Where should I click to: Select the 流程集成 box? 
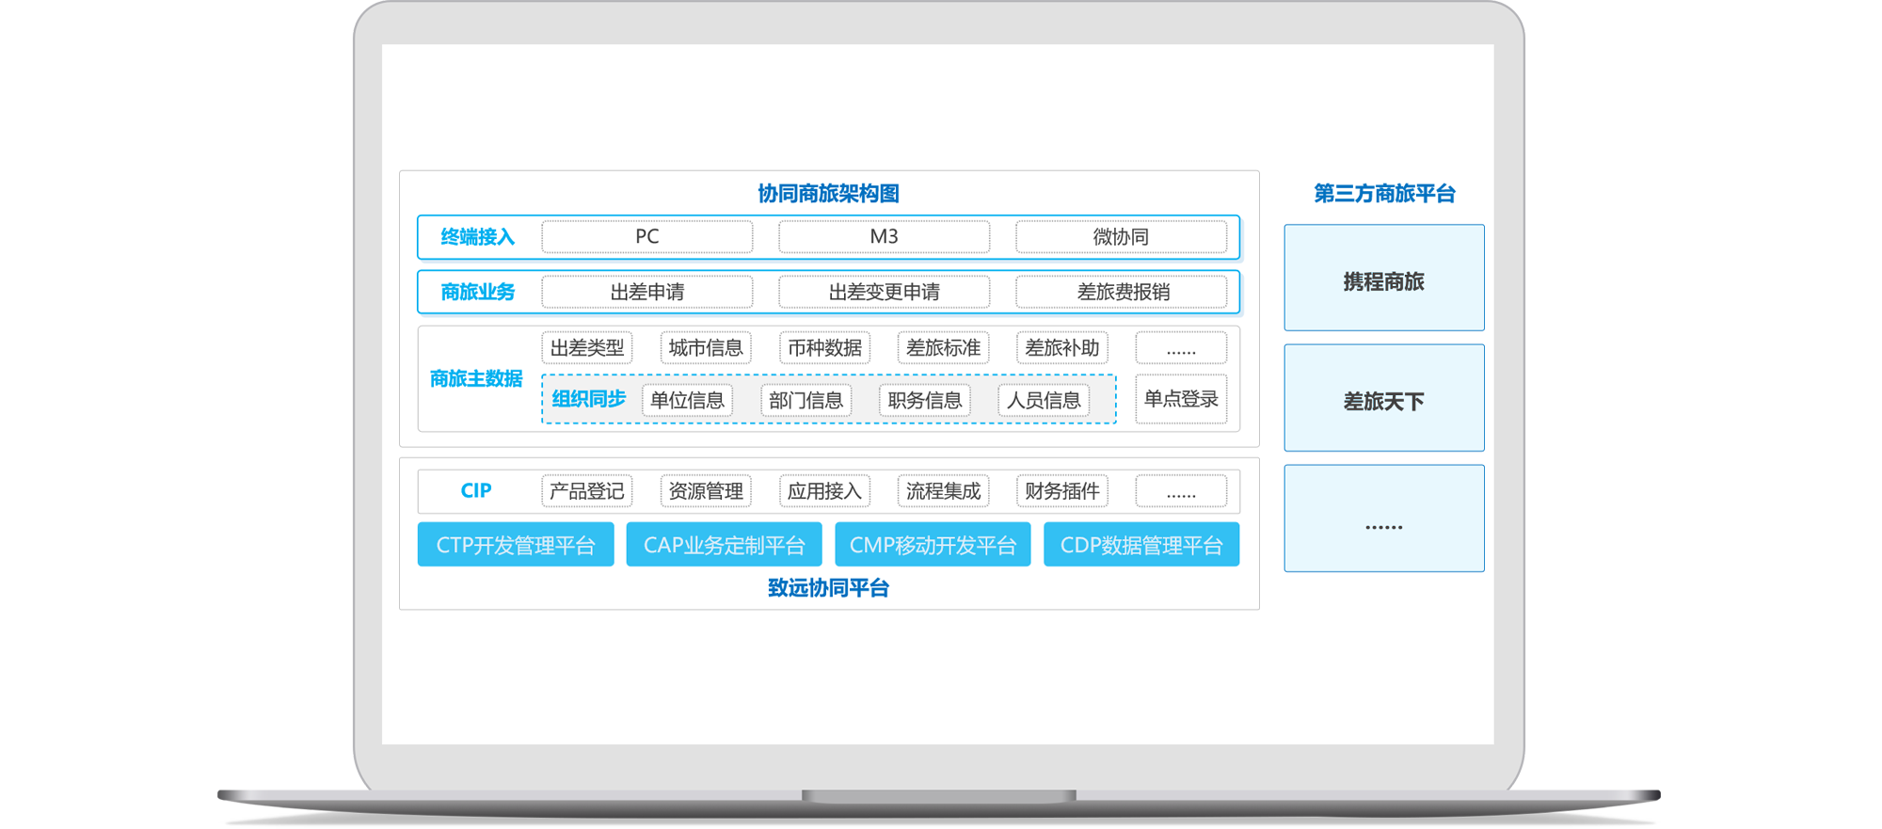[x=943, y=490]
